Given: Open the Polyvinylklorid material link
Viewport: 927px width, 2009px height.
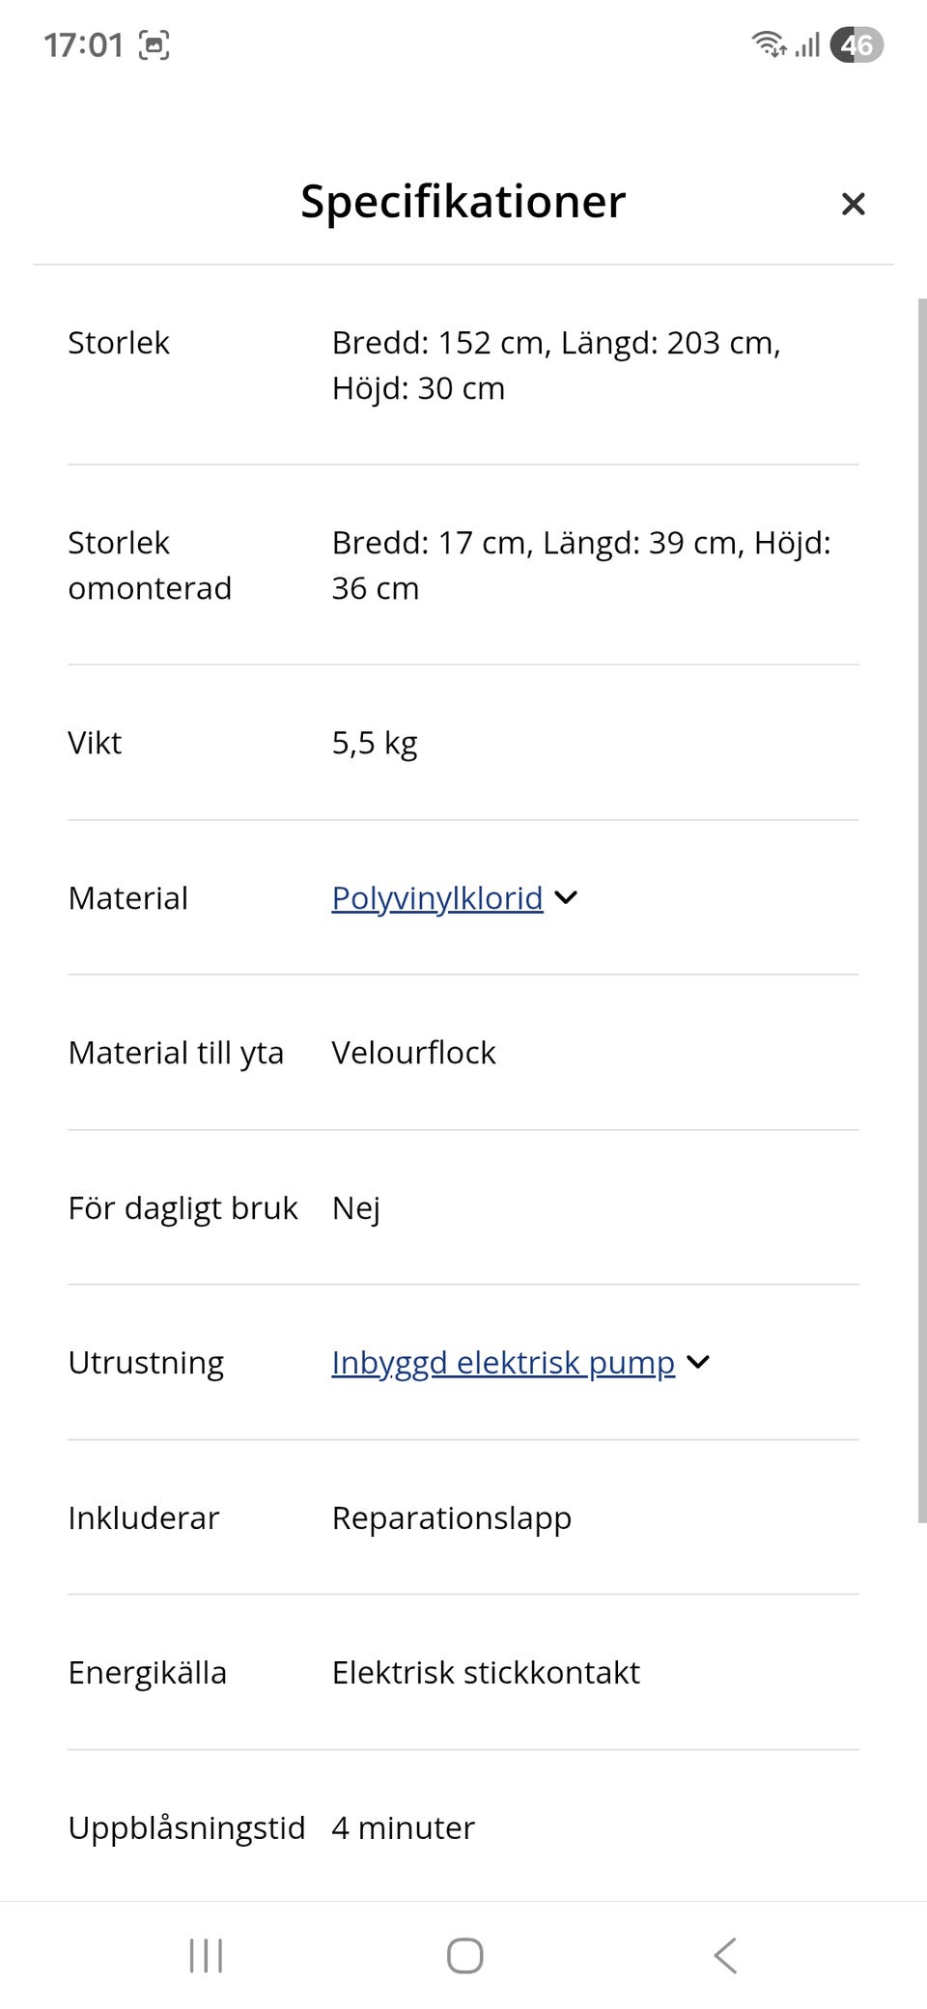Looking at the screenshot, I should (436, 898).
